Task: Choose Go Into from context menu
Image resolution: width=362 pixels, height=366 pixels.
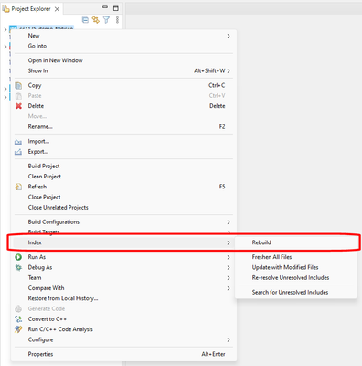Action: [37, 46]
